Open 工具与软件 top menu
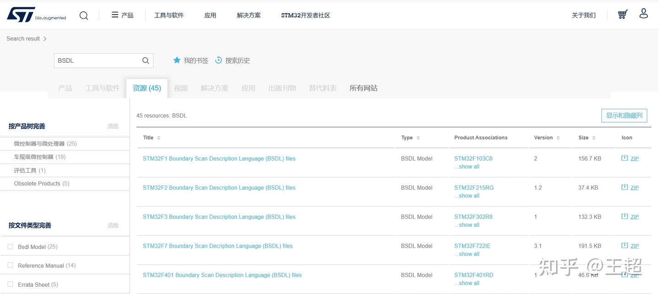This screenshot has width=659, height=294. [169, 15]
